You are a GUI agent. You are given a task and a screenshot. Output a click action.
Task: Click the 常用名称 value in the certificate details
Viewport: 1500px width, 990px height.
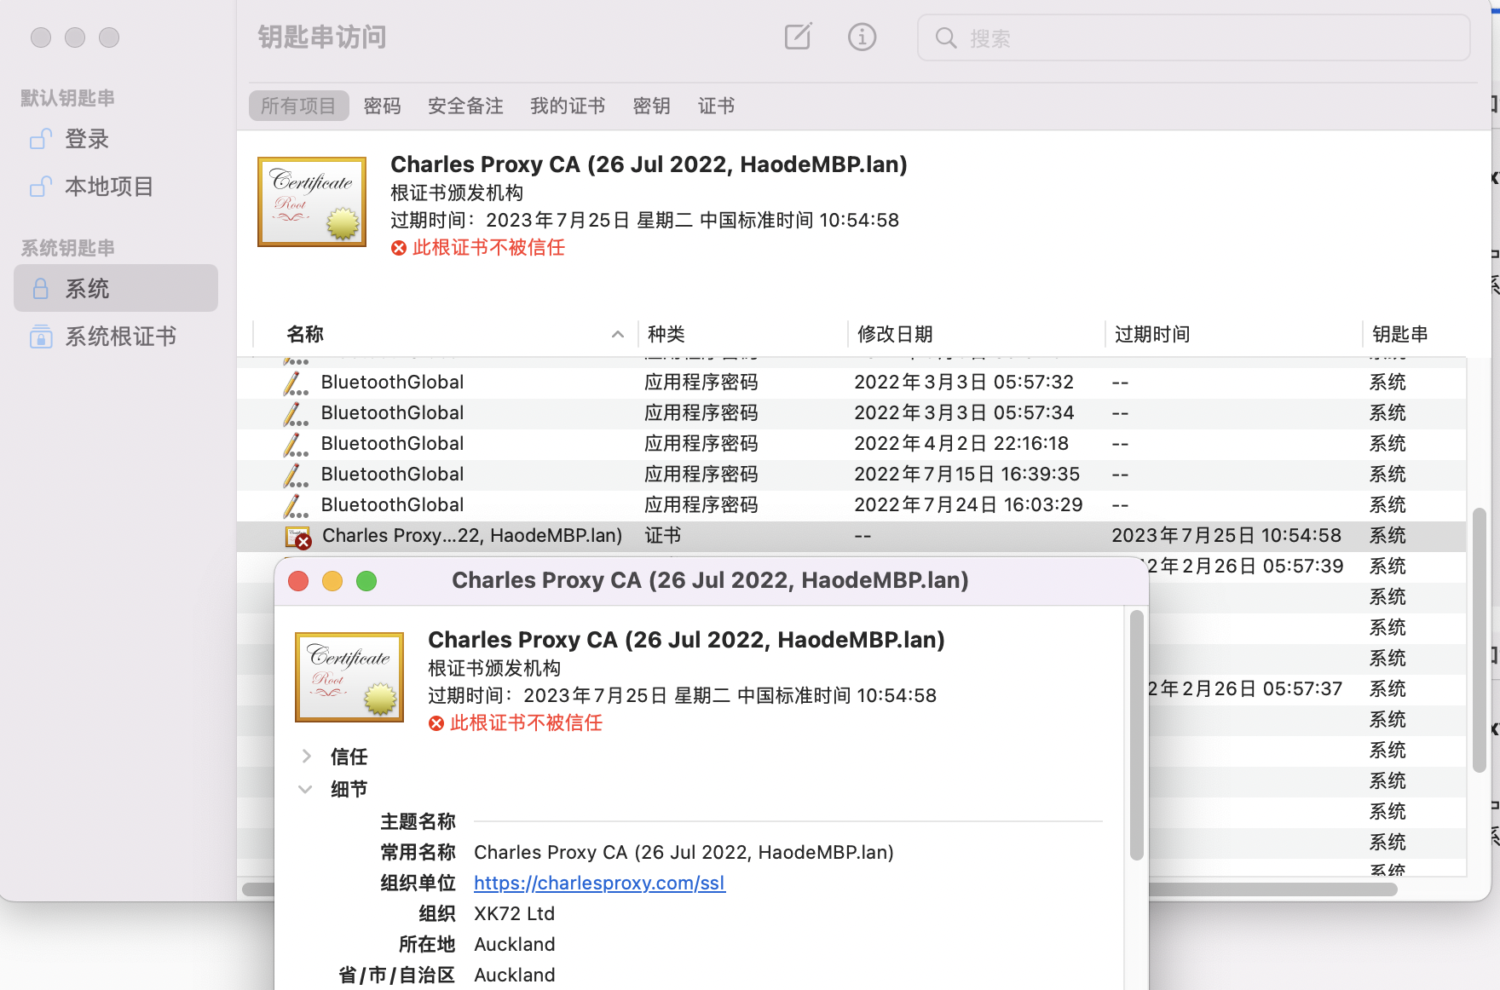(684, 853)
